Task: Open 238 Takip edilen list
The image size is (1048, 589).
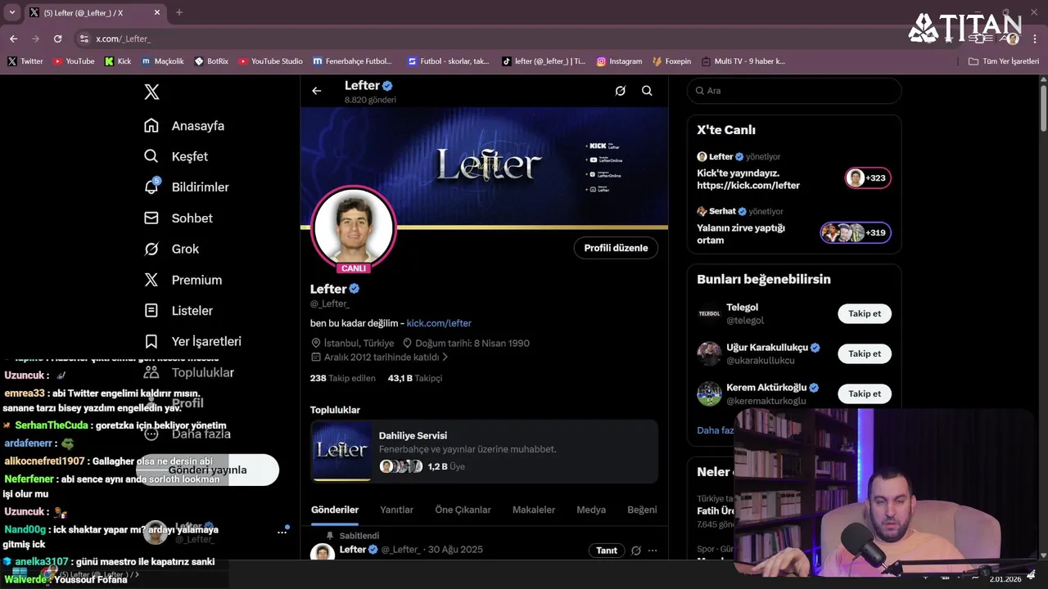Action: (x=342, y=378)
